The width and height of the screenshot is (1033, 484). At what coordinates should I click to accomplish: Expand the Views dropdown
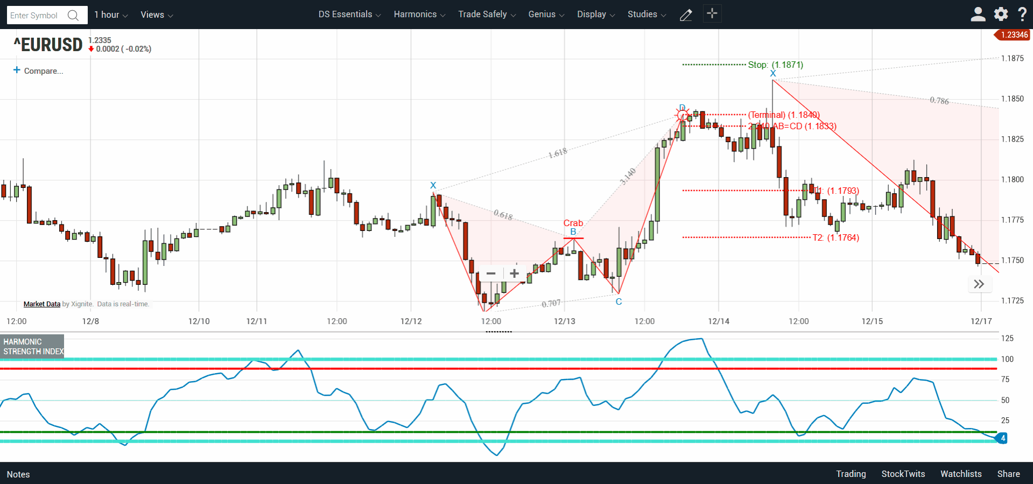point(157,15)
